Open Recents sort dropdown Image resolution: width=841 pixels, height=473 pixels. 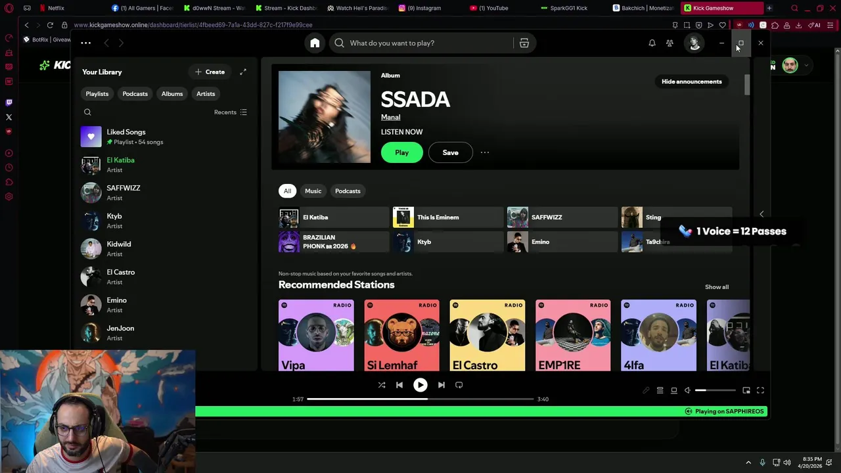tap(231, 112)
